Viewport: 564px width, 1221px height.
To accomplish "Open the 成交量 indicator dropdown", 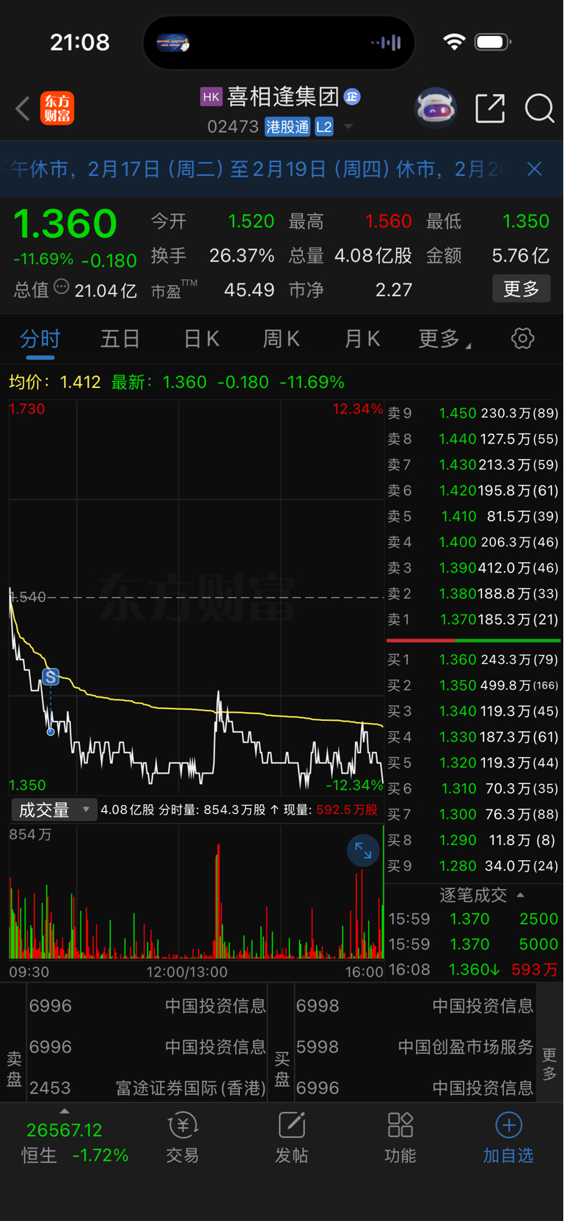I will 54,810.
